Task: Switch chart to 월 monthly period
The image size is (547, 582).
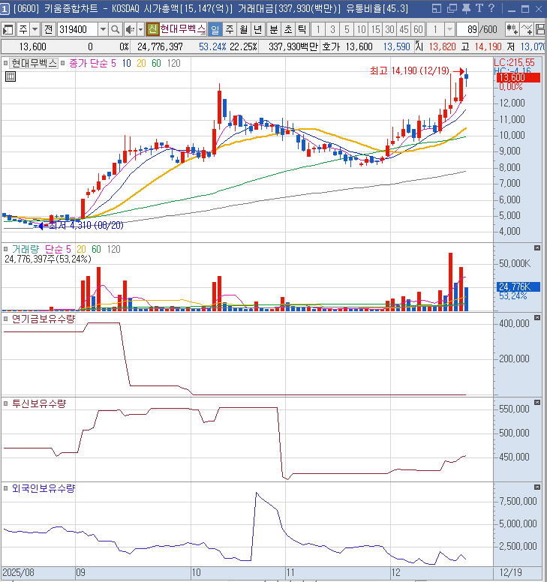Action: (243, 29)
